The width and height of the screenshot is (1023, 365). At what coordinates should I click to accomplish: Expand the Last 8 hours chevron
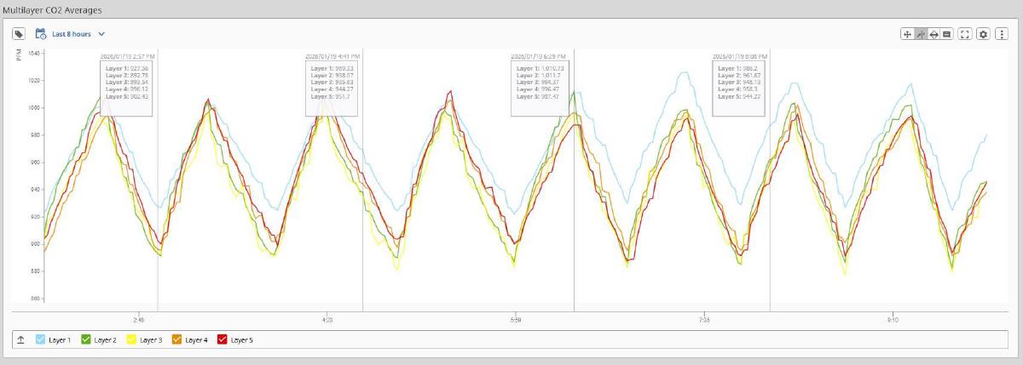(101, 34)
